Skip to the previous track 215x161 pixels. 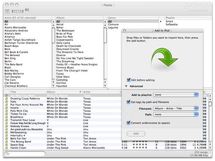14,11
